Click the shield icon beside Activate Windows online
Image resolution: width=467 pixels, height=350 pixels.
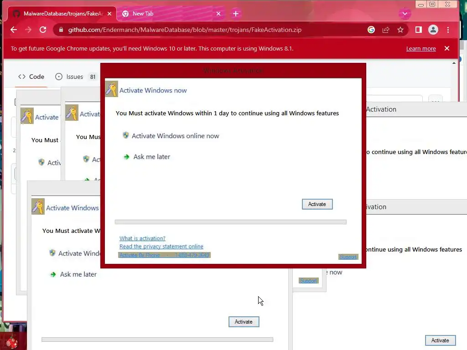[126, 135]
